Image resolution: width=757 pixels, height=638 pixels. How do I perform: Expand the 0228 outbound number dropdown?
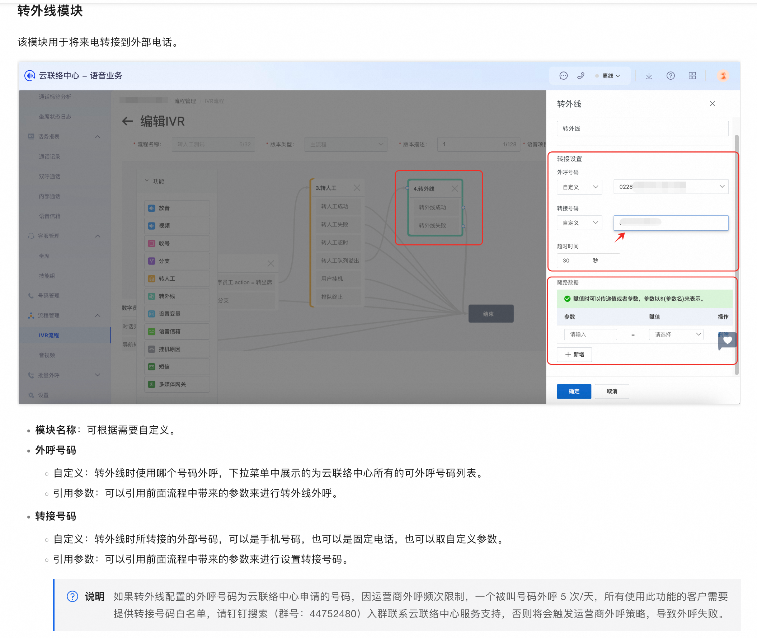click(x=671, y=187)
